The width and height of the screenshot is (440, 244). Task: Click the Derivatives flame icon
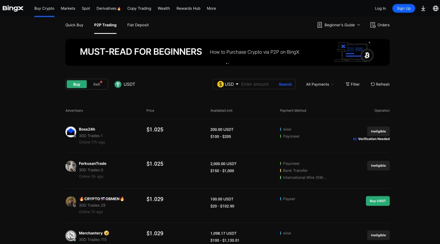(x=119, y=9)
